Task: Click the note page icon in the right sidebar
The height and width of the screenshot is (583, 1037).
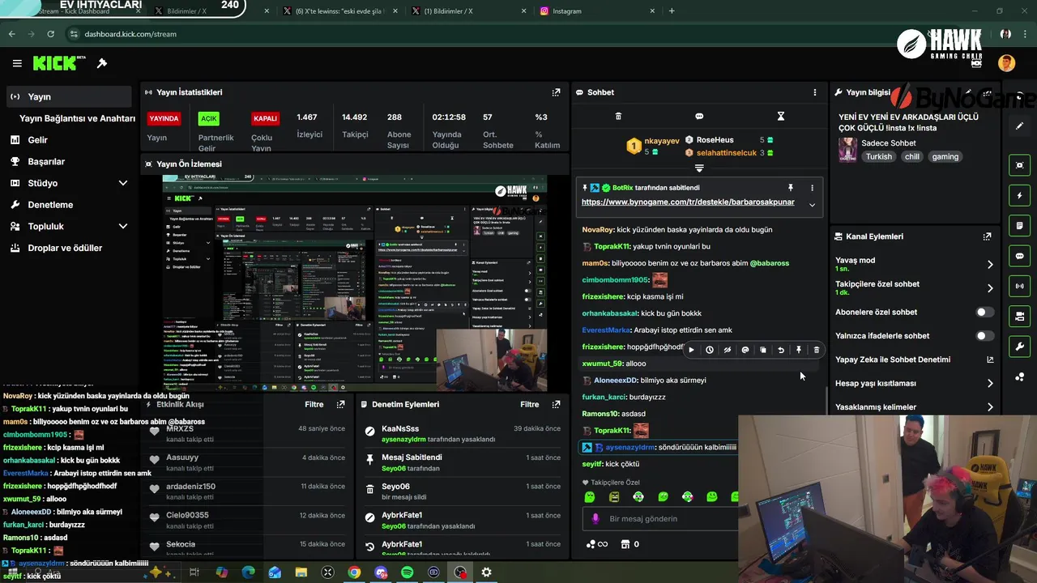Action: coord(1019,225)
